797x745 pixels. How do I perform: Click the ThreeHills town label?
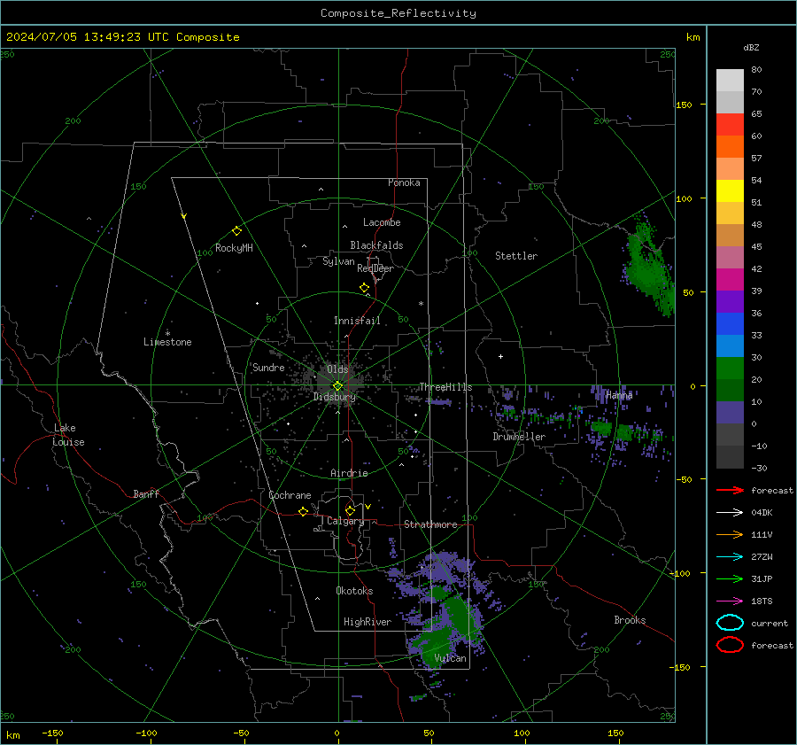pyautogui.click(x=445, y=387)
